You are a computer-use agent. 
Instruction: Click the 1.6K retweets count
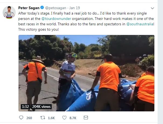coord(51,118)
